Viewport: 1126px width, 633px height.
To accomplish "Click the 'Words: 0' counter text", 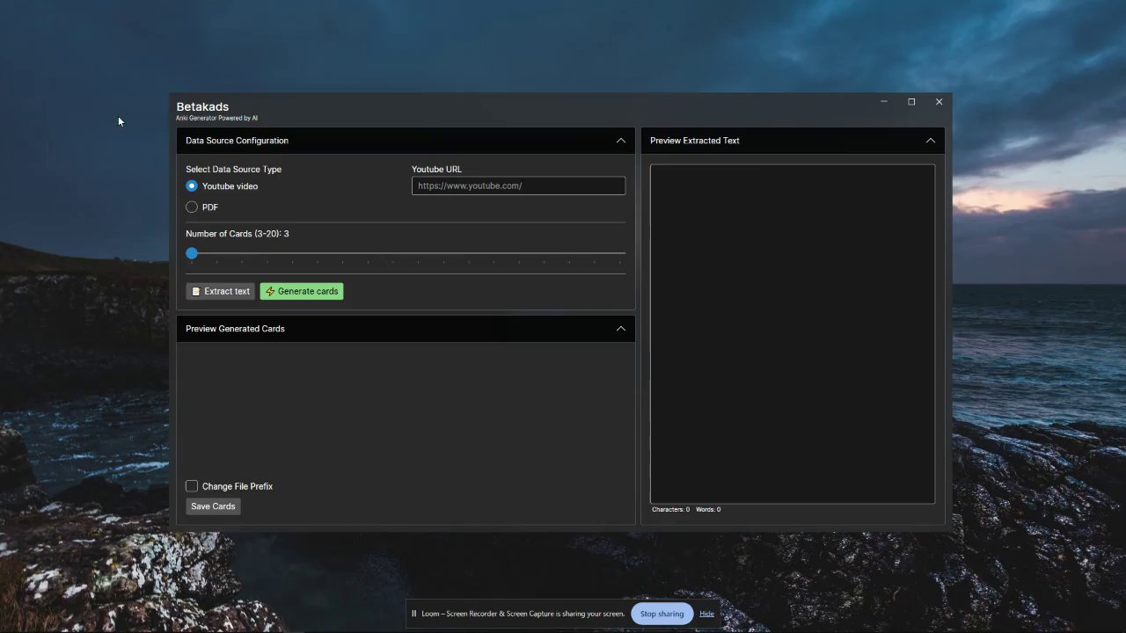I will point(708,510).
